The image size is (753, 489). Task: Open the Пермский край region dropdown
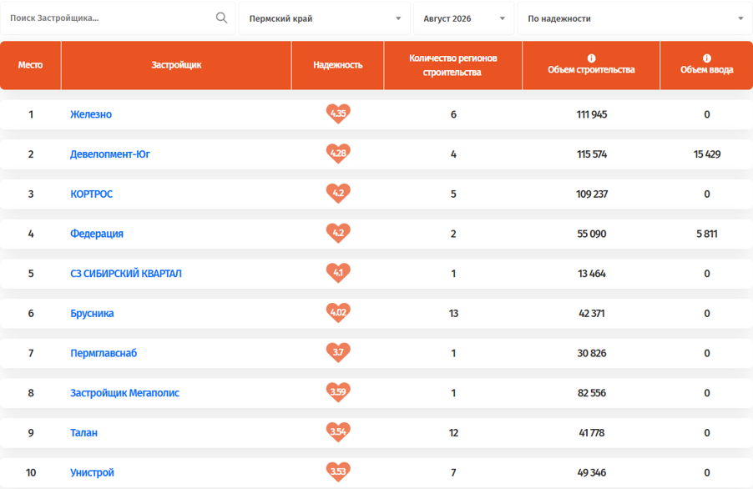[325, 18]
